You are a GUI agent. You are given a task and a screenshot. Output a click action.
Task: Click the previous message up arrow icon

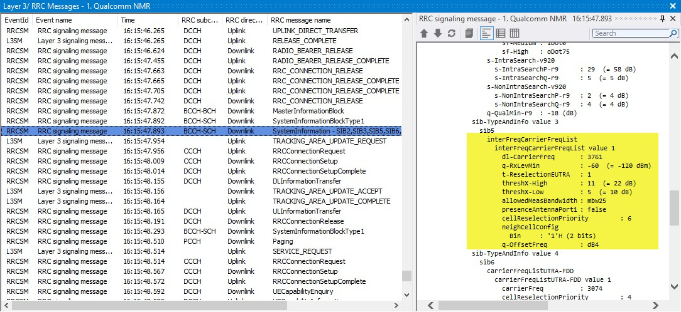[425, 33]
